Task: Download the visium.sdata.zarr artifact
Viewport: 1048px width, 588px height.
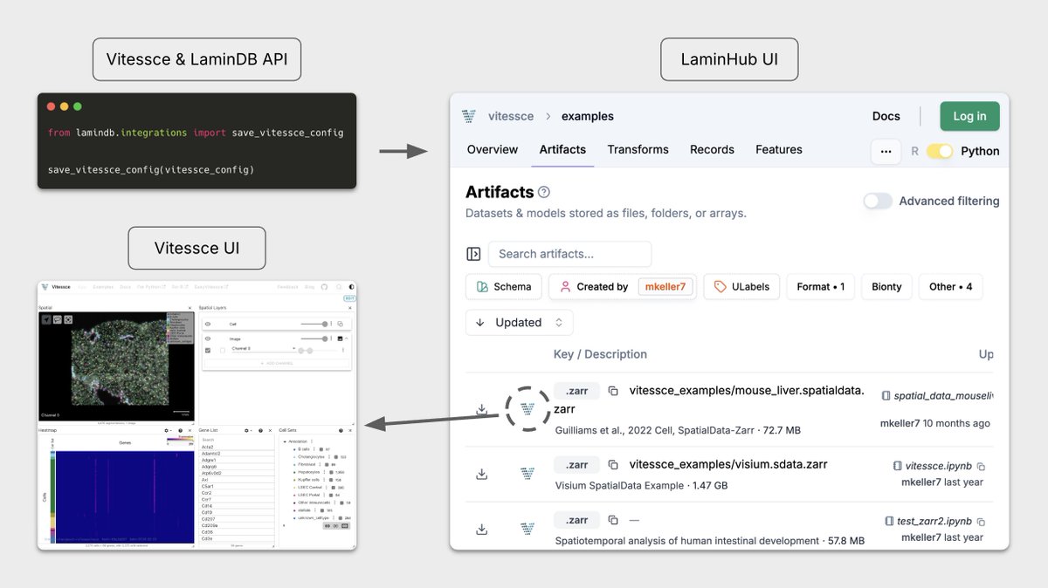Action: click(x=481, y=474)
